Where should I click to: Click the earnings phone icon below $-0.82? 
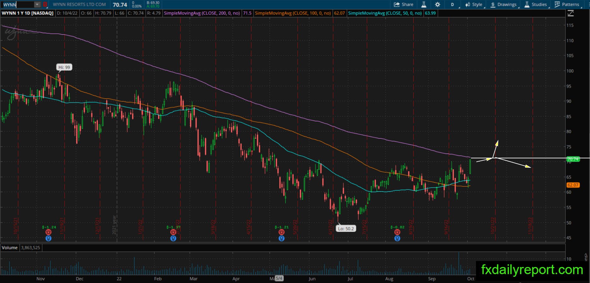click(397, 232)
